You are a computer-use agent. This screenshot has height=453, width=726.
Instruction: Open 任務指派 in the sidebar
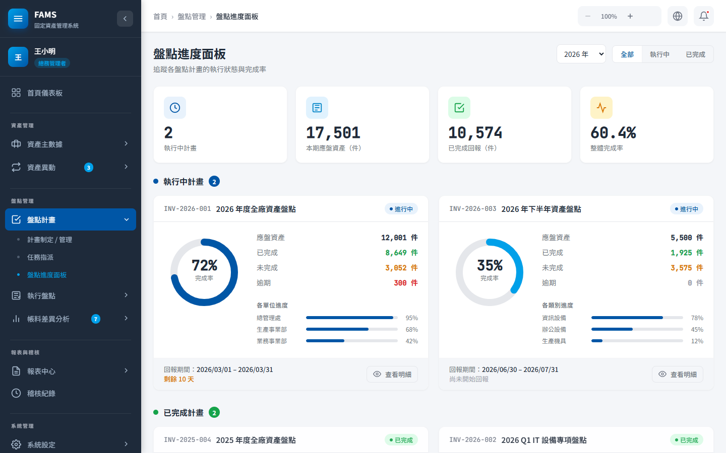point(40,257)
